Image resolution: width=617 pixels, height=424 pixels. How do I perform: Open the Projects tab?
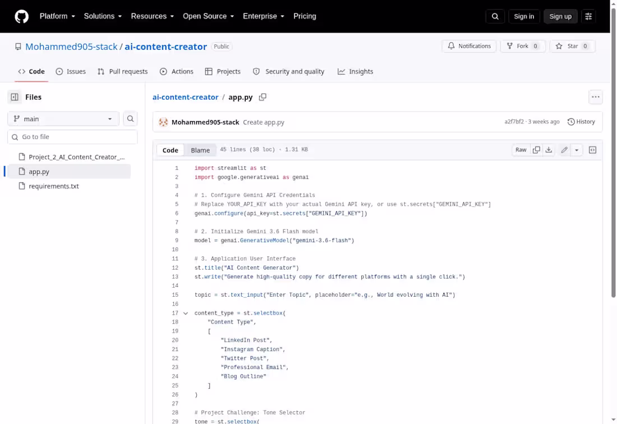223,72
